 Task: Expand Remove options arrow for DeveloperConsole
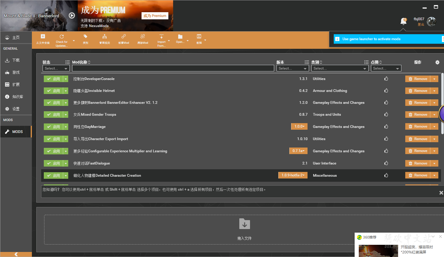tap(434, 79)
